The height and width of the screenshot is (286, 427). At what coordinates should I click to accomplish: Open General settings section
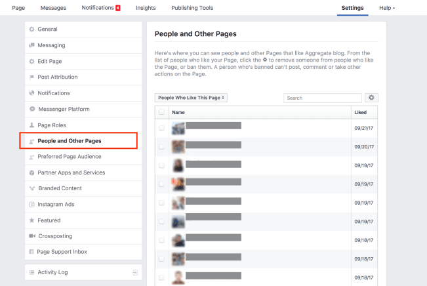[x=83, y=29]
